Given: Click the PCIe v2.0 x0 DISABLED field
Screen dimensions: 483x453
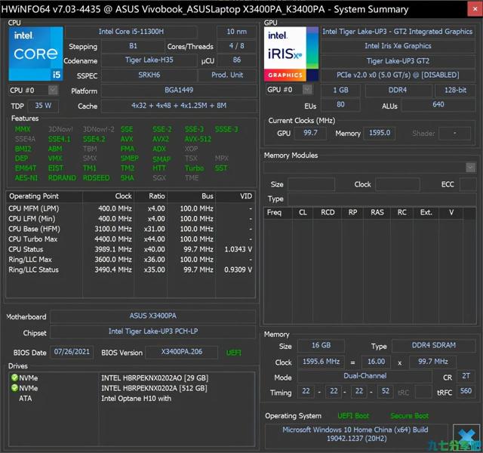Looking at the screenshot, I should click(398, 75).
